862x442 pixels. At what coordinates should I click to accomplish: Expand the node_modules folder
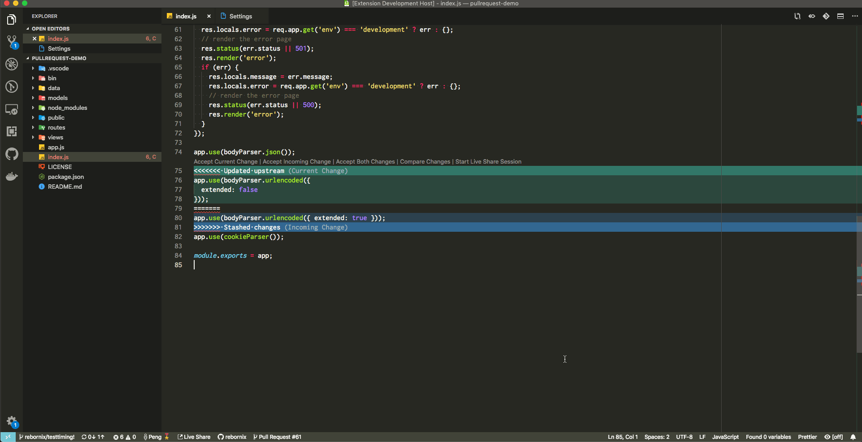33,108
